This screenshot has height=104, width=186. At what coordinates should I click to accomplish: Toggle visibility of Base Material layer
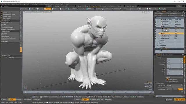click(156, 38)
